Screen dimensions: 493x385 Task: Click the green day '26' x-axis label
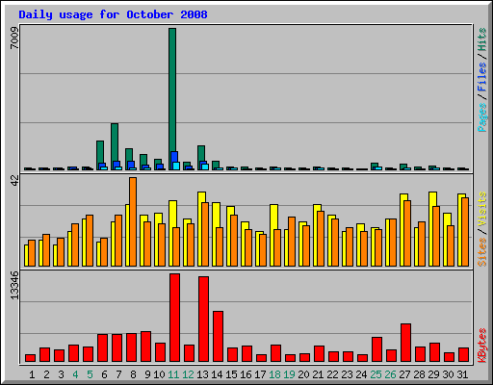click(x=390, y=374)
